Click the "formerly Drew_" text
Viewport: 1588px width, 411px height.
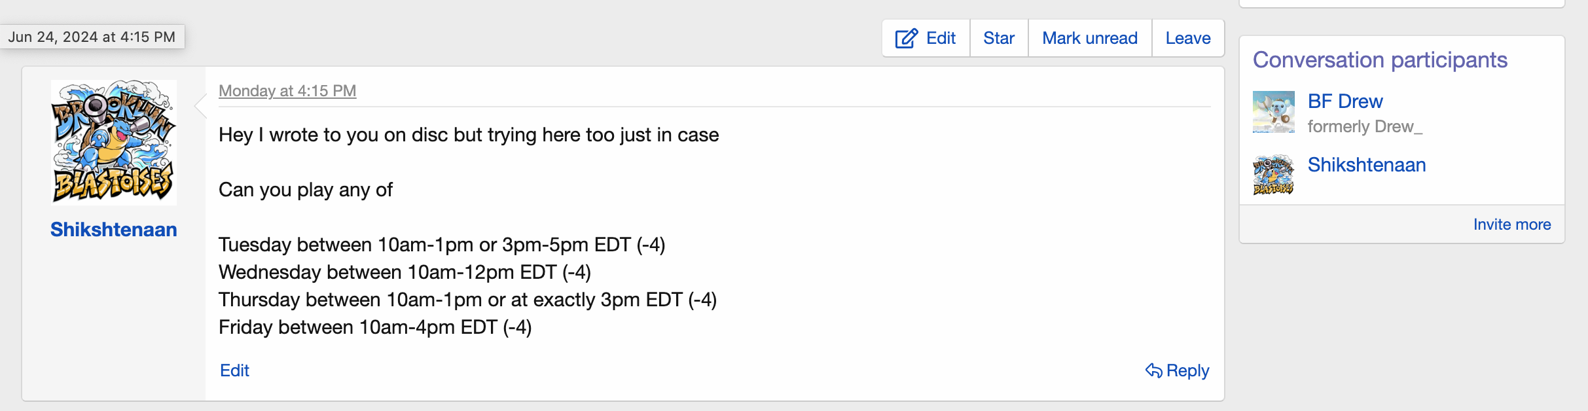pos(1365,126)
